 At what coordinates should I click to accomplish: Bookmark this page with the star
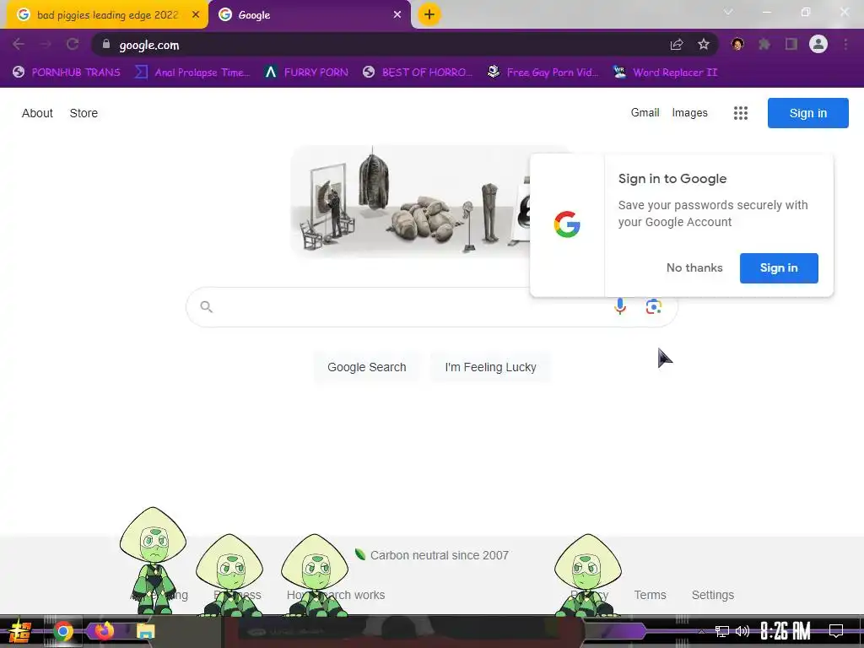pyautogui.click(x=704, y=45)
